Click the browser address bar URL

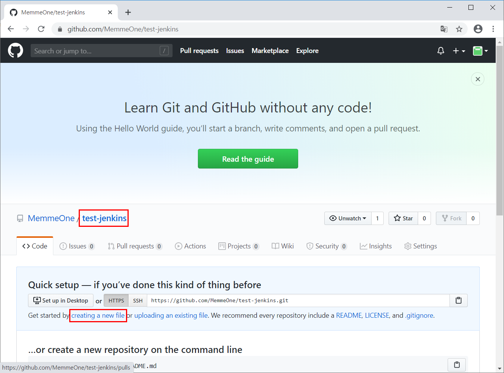coord(123,29)
